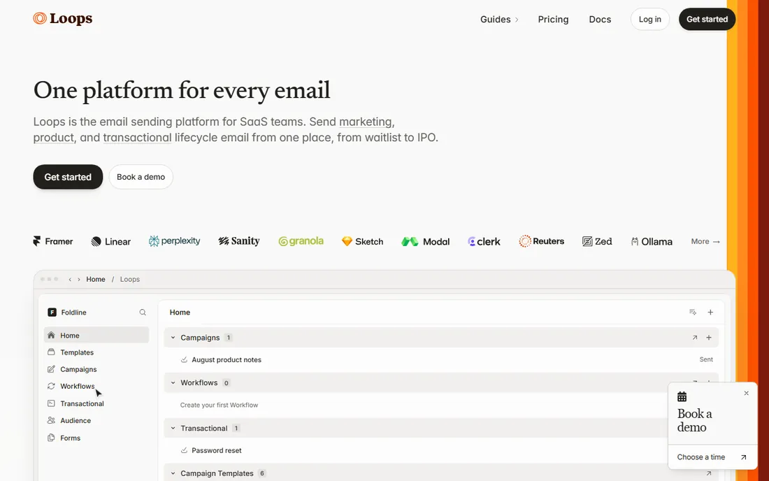Click the hero Get started button
The image size is (769, 481).
click(68, 177)
